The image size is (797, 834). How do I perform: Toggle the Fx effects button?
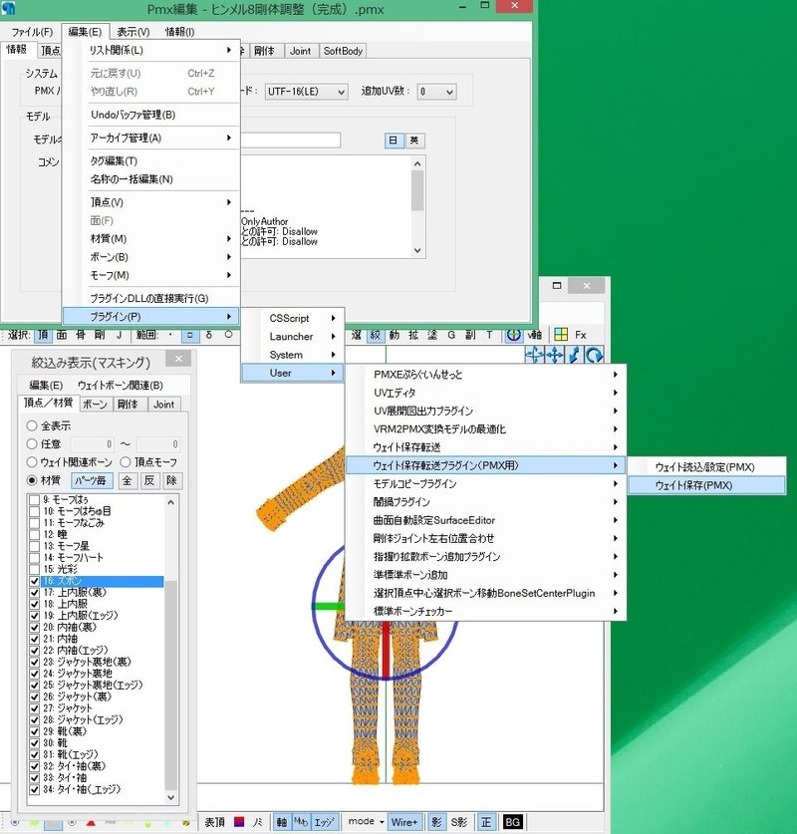[x=581, y=335]
